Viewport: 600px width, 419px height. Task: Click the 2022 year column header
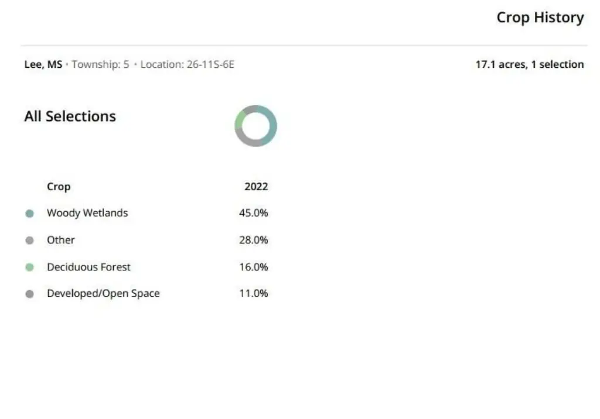tap(256, 187)
